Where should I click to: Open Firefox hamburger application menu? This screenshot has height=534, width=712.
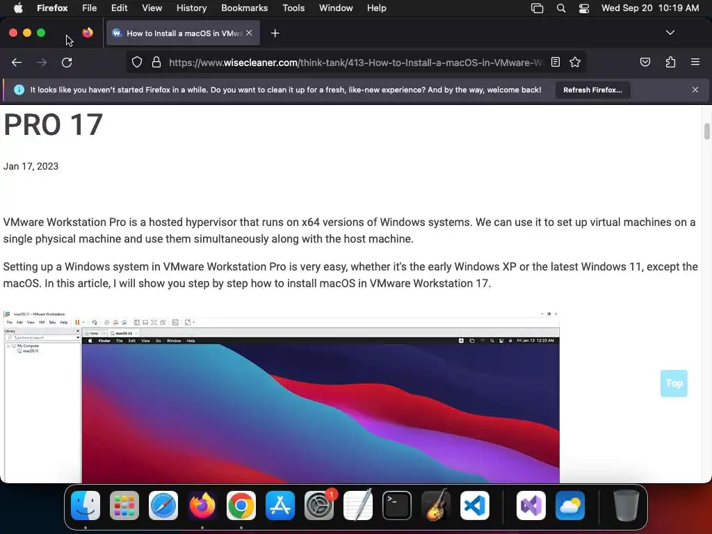click(695, 62)
